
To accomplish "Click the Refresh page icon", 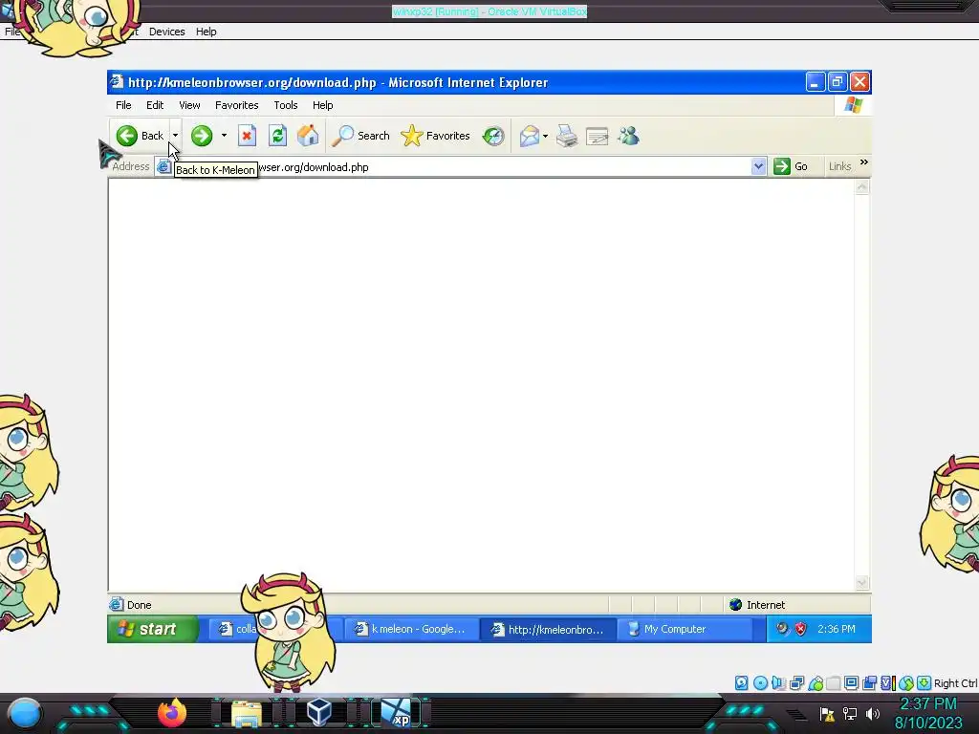I will [278, 136].
